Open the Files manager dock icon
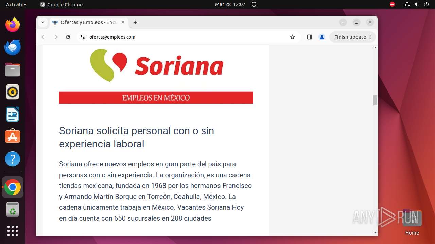The width and height of the screenshot is (435, 244). point(13,69)
